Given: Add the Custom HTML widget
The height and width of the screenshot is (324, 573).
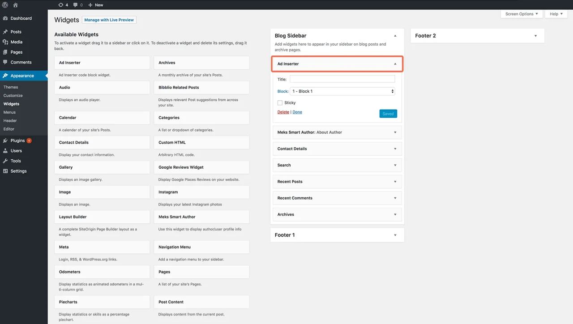Looking at the screenshot, I should [x=201, y=142].
